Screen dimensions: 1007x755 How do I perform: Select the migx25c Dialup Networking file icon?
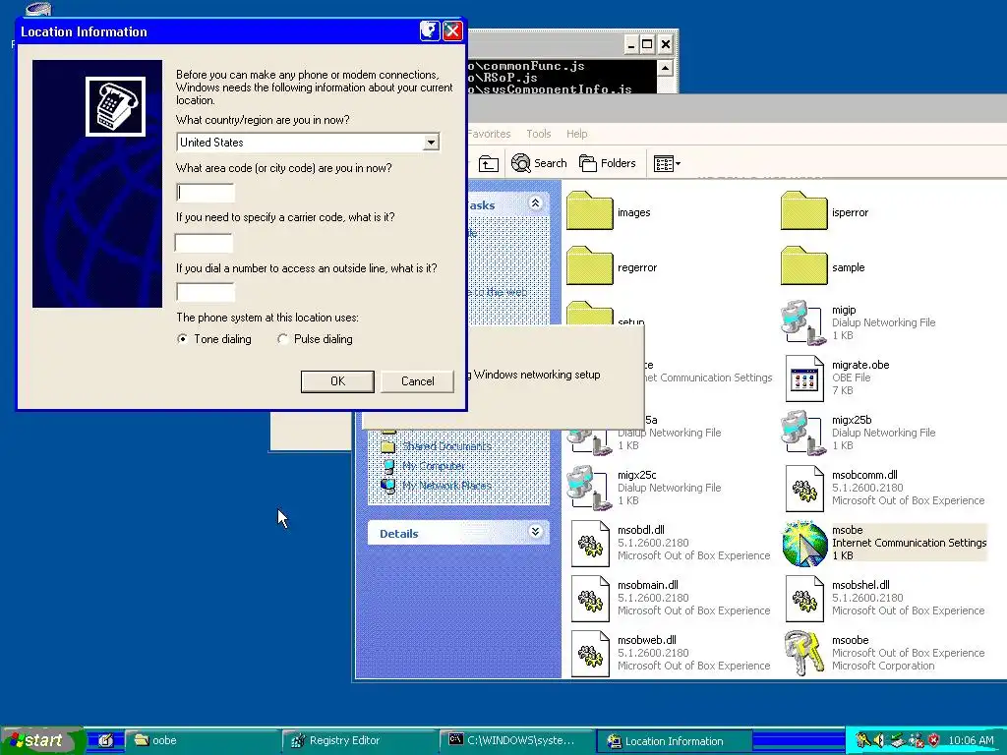[x=589, y=488]
